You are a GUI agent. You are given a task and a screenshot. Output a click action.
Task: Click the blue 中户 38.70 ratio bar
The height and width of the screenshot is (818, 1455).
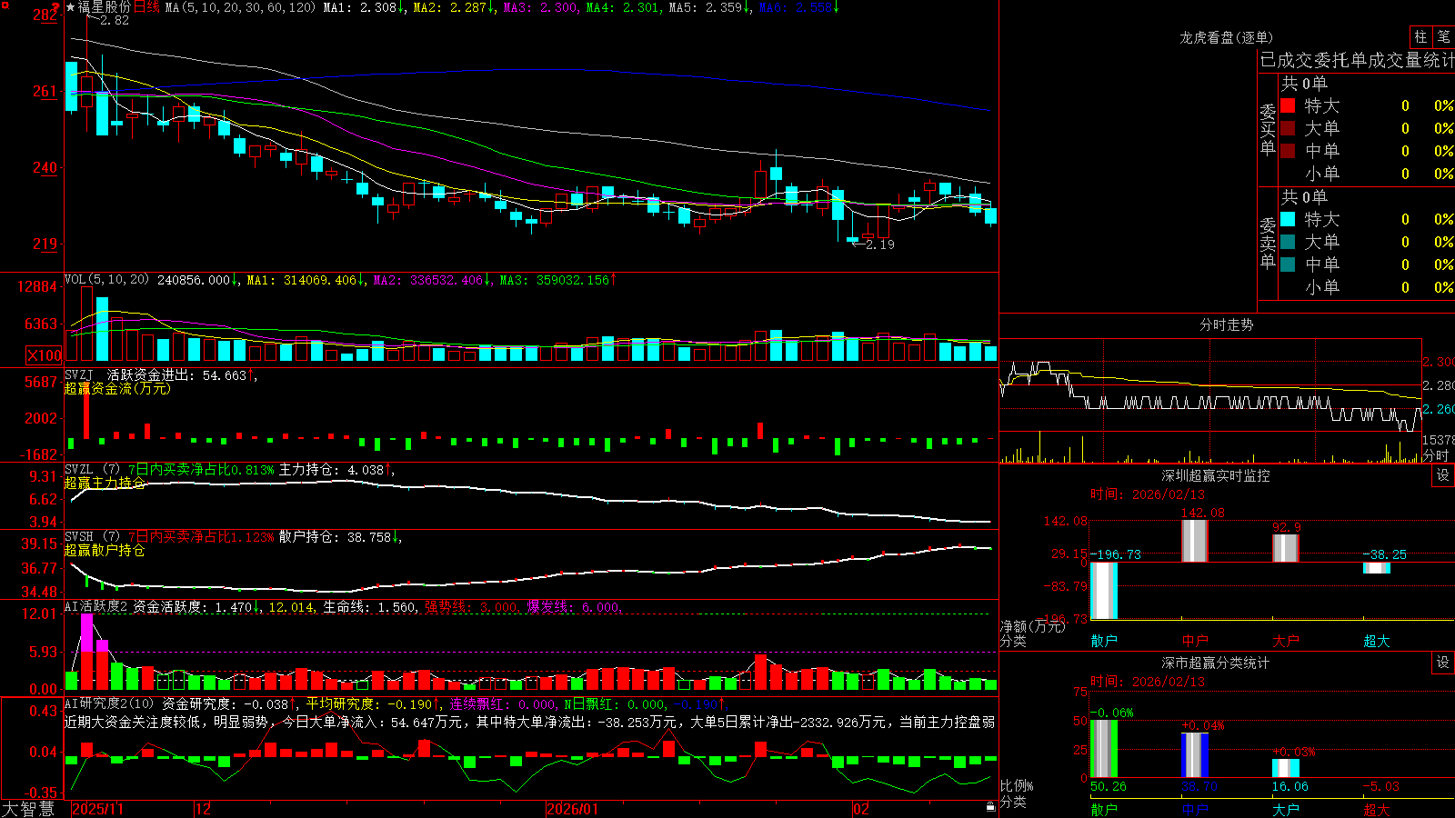1195,755
